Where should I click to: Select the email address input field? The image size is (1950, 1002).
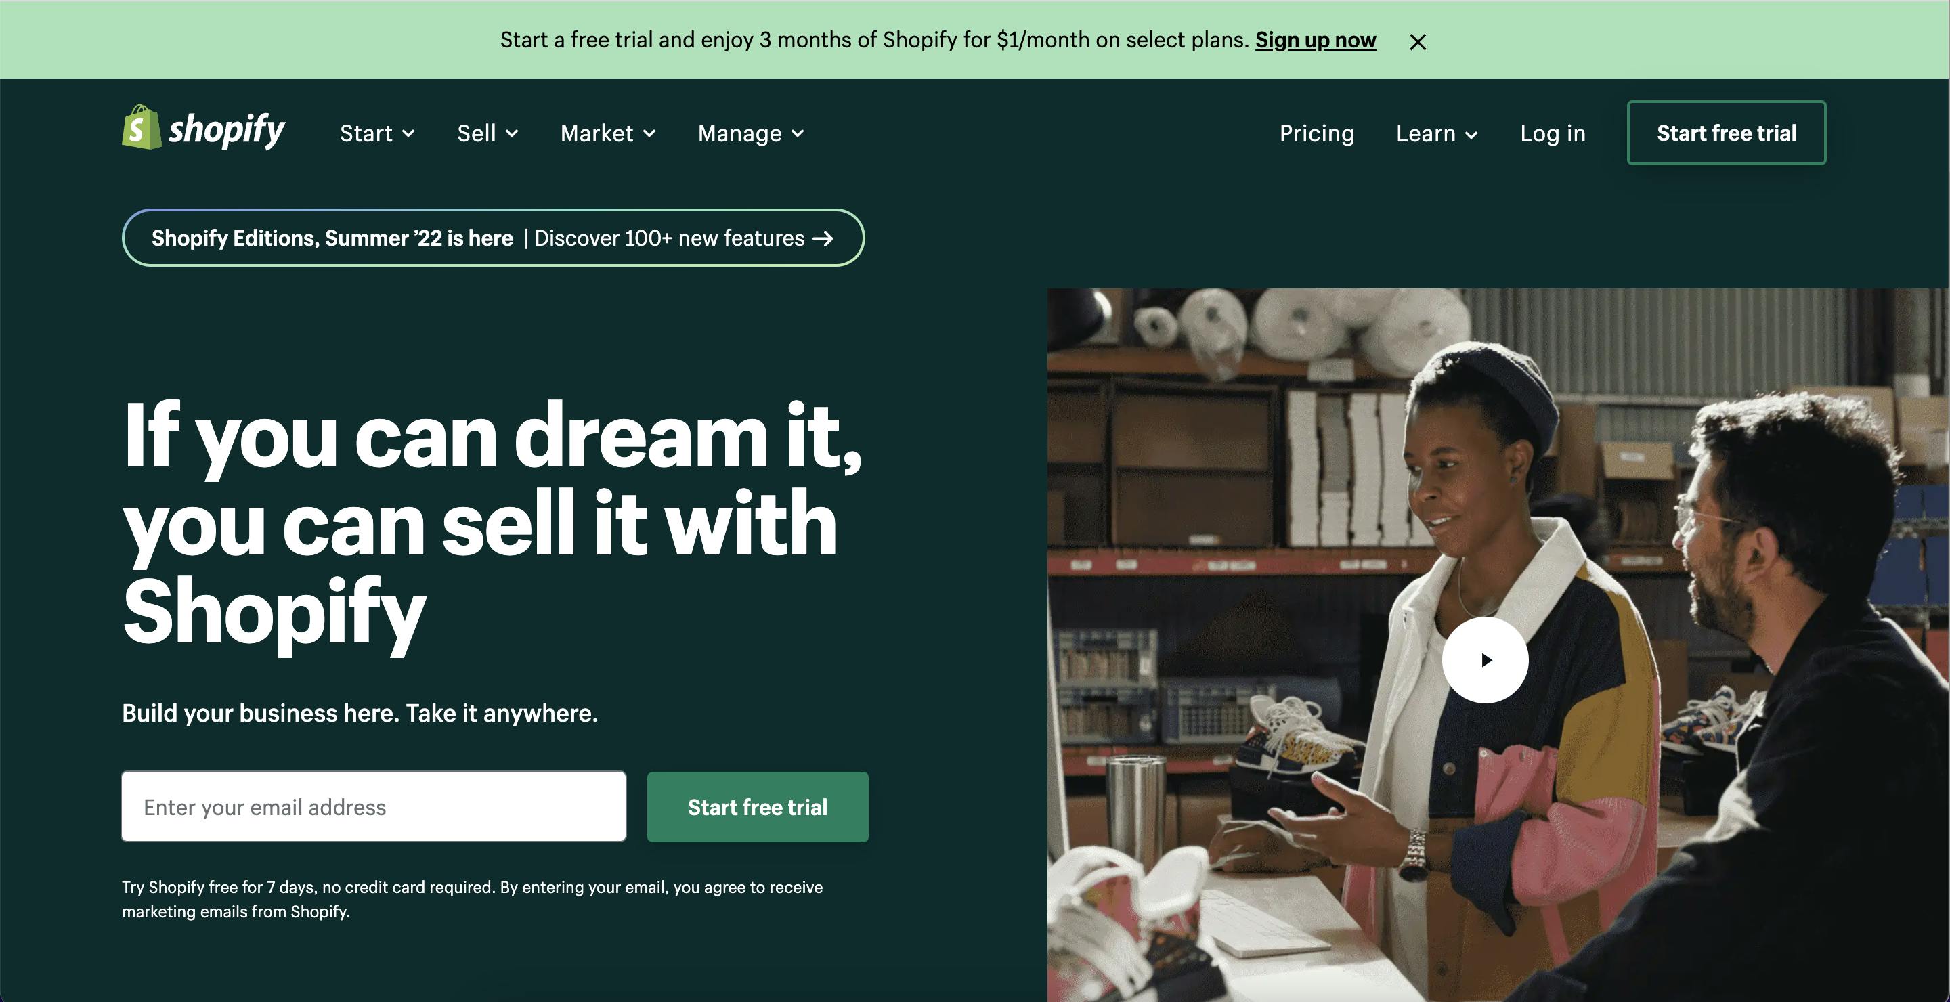click(373, 806)
